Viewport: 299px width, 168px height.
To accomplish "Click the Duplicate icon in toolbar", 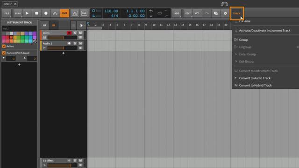I will [x=216, y=13].
